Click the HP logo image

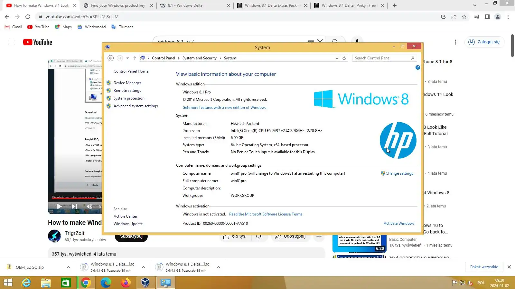(x=398, y=140)
